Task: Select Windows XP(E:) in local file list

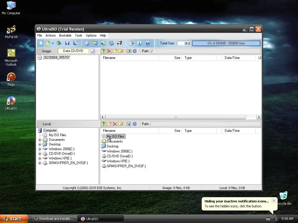Action: [x=118, y=161]
